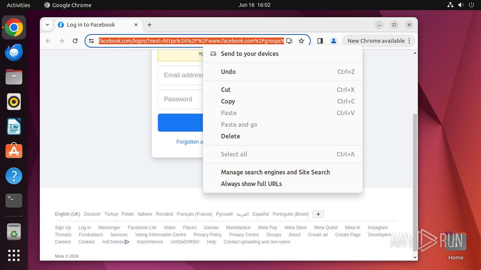
Task: Show more languages plus button
Action: (x=318, y=214)
